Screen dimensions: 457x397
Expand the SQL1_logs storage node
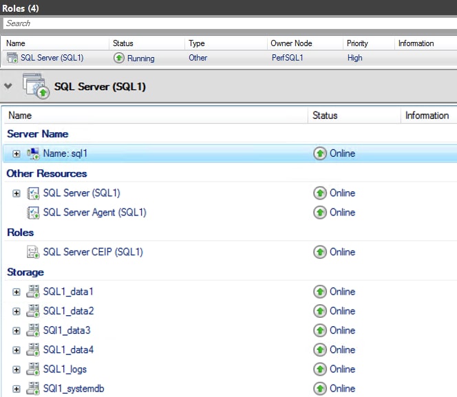pos(17,369)
